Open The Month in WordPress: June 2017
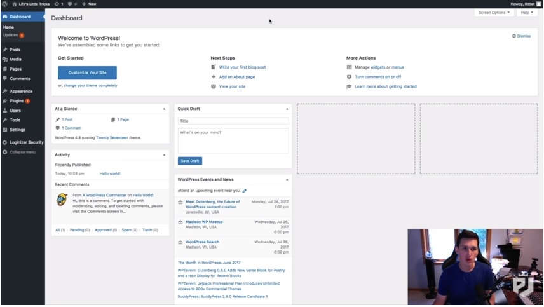544x307 pixels. pos(209,263)
